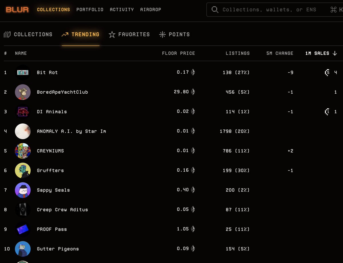Click the ANOMALY A.I. avatar
343x263 pixels.
coord(23,131)
